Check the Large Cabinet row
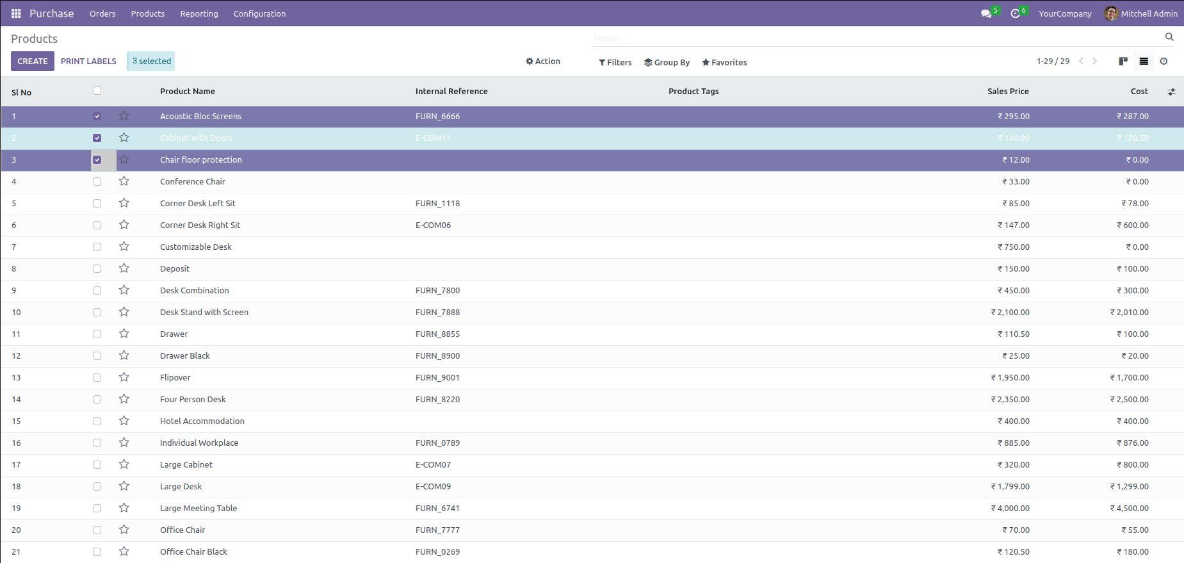The height and width of the screenshot is (563, 1184). click(x=97, y=465)
